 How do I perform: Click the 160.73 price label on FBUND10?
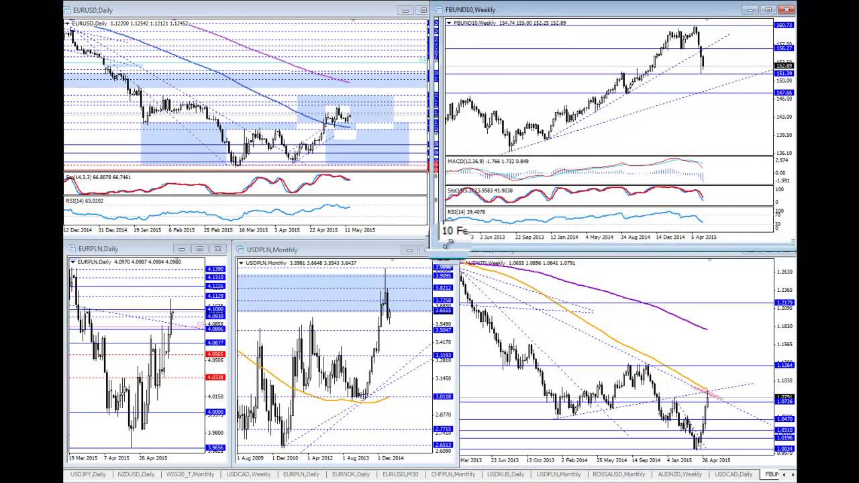point(784,25)
